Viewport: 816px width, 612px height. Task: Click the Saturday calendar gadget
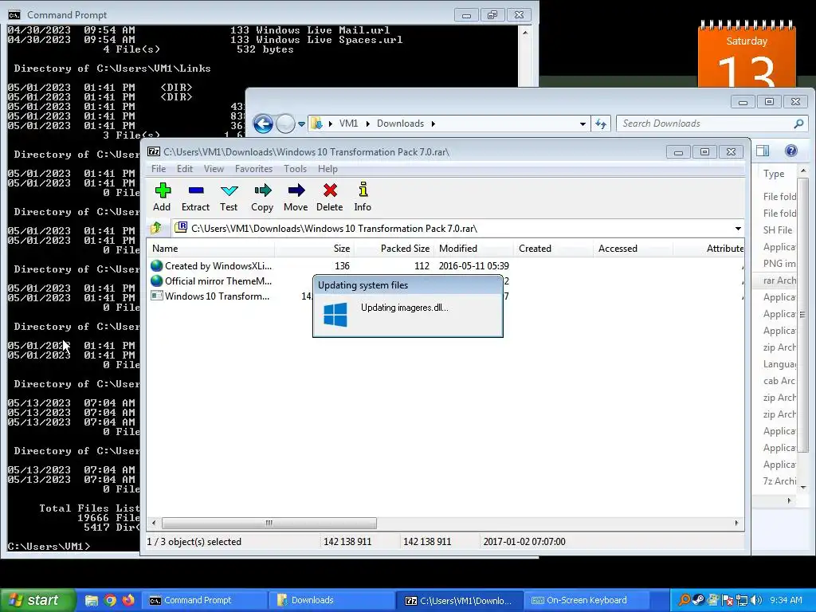coord(746,53)
